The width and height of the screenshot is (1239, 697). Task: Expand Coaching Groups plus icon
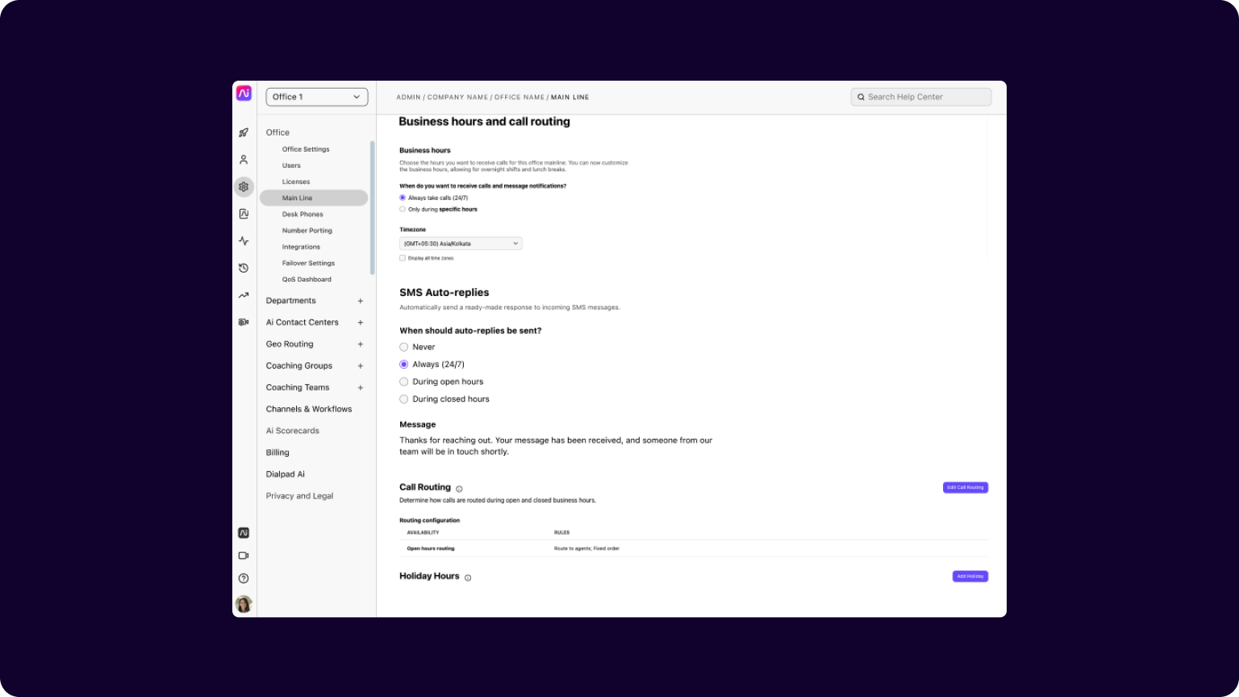pos(361,366)
